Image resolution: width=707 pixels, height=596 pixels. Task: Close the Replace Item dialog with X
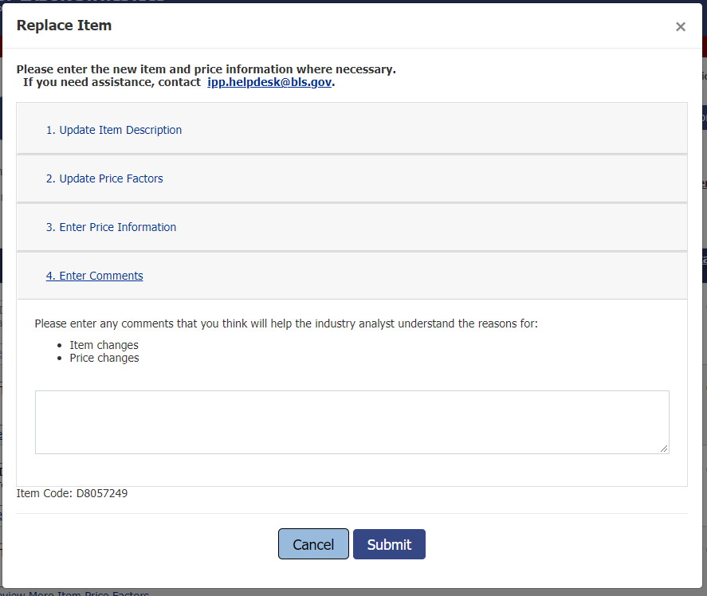coord(680,26)
